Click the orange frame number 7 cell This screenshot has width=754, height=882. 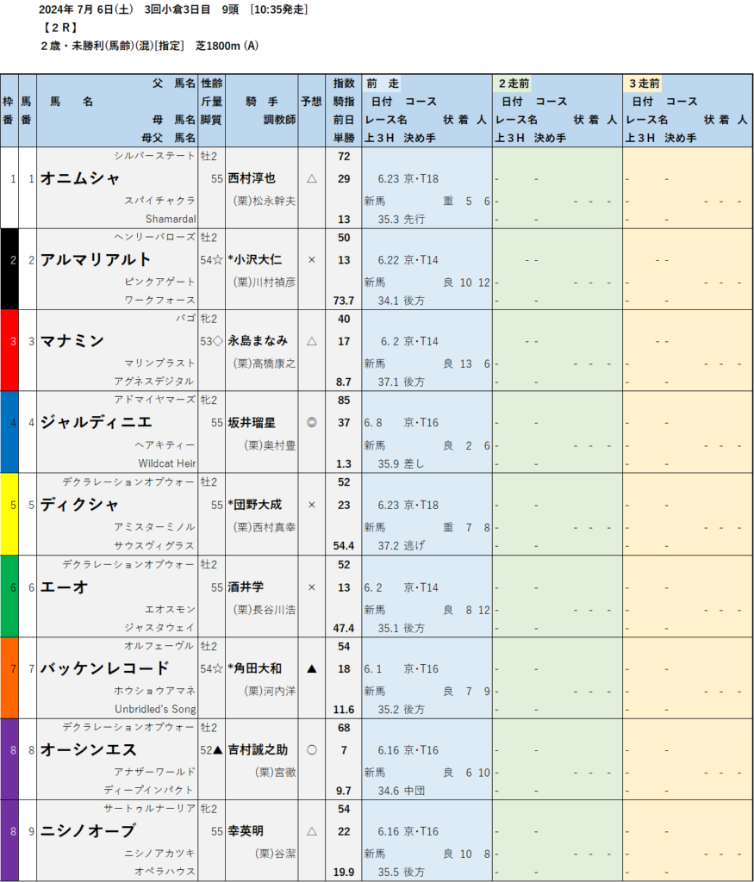click(9, 678)
